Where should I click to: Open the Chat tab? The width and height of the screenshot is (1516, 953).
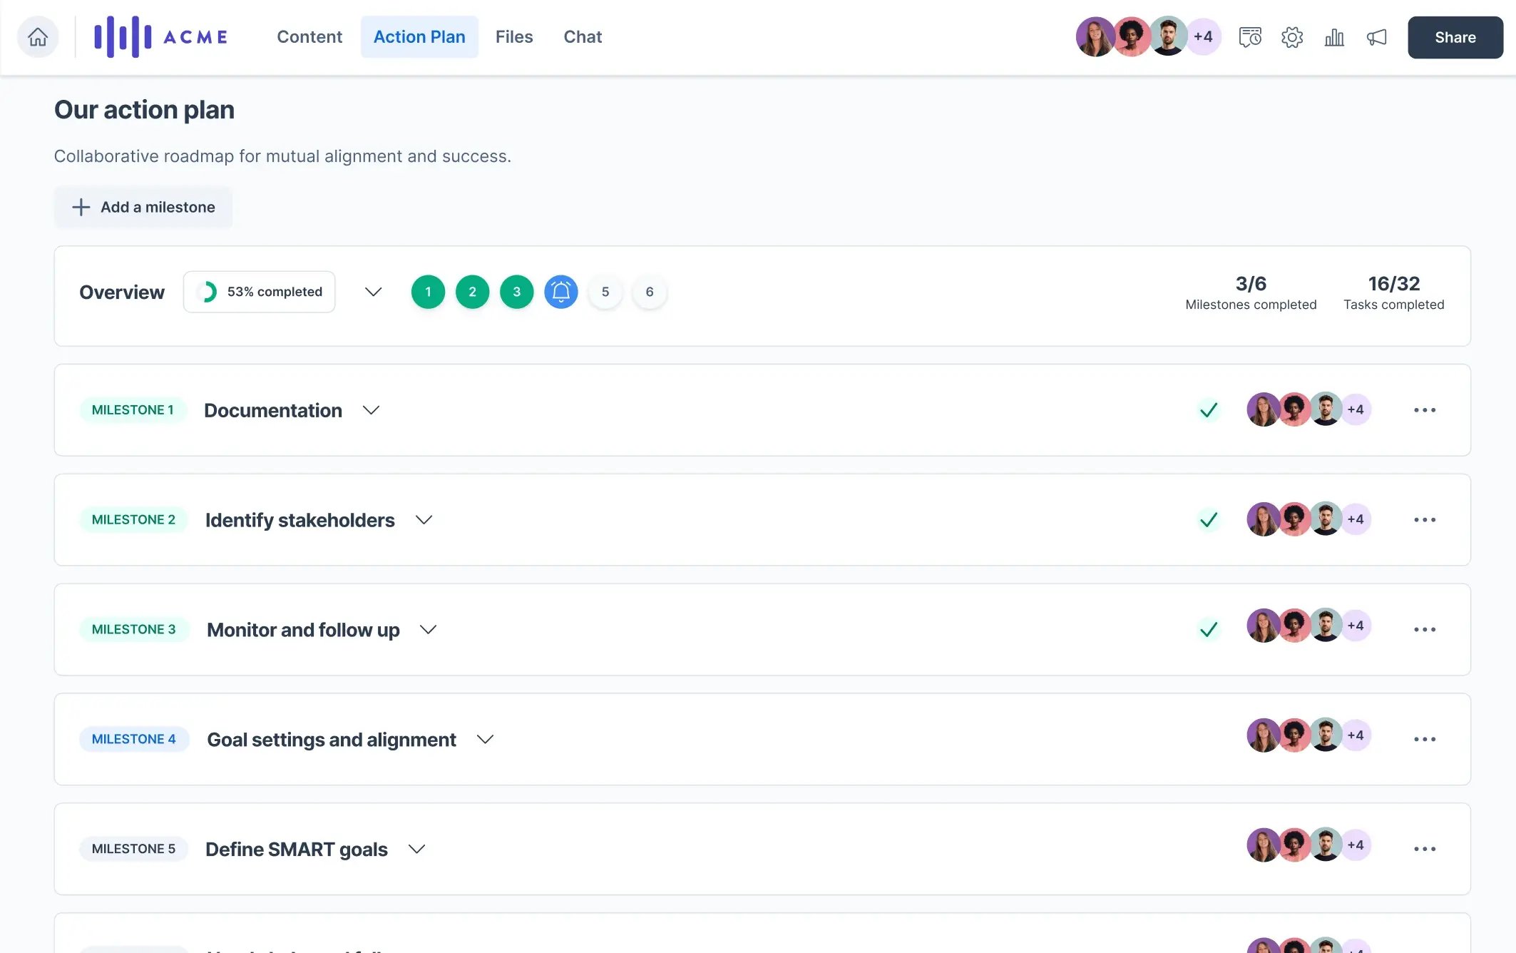click(x=582, y=37)
